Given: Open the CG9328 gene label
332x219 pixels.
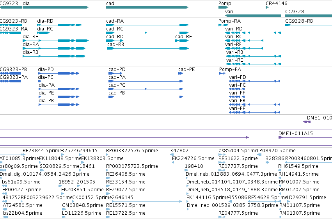Looking at the screenshot, I should coord(295,12).
